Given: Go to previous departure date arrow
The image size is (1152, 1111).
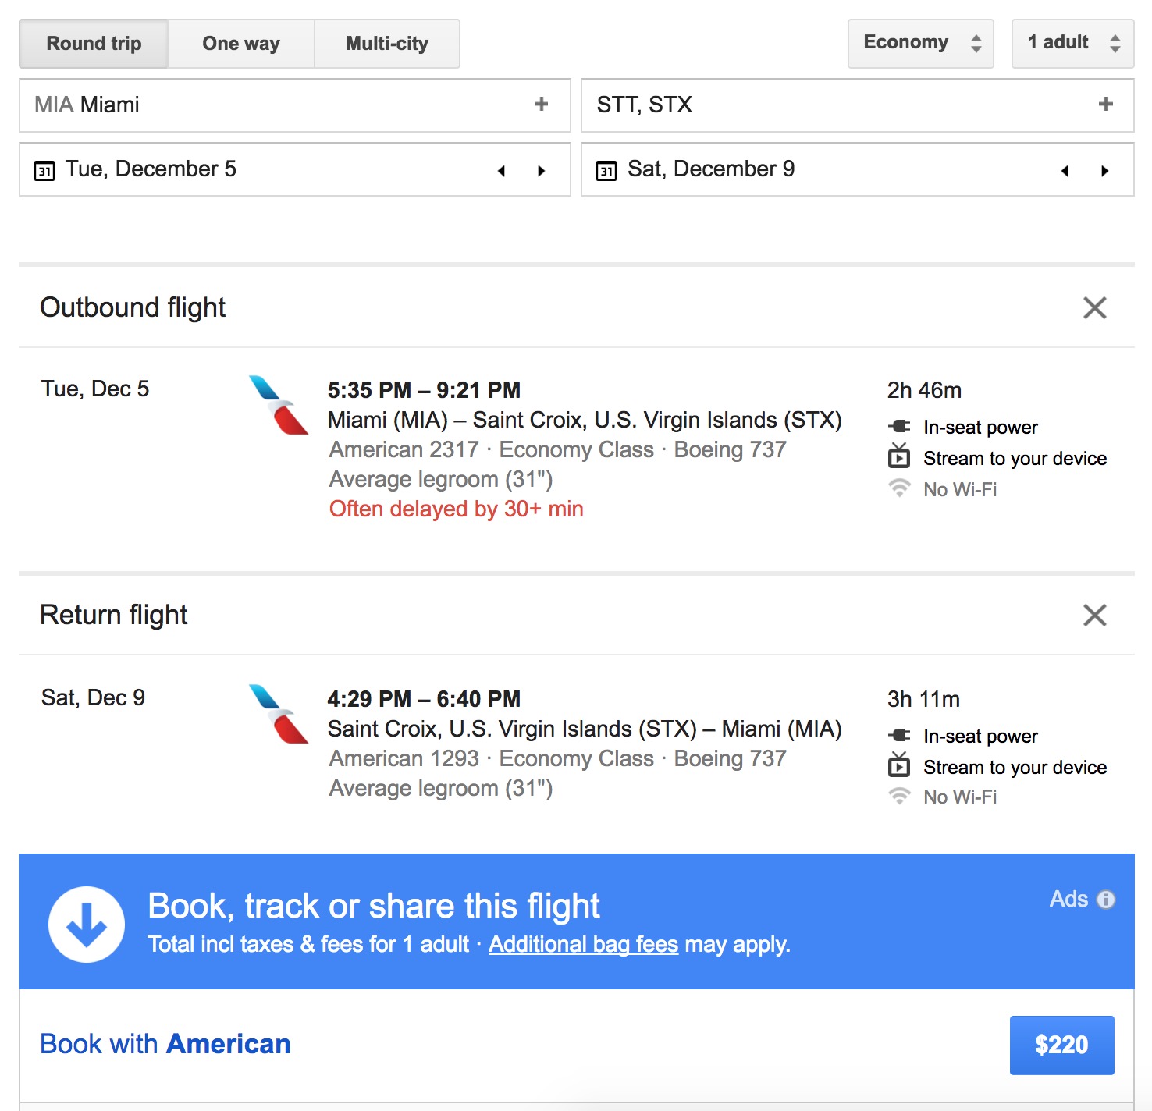Looking at the screenshot, I should point(502,171).
